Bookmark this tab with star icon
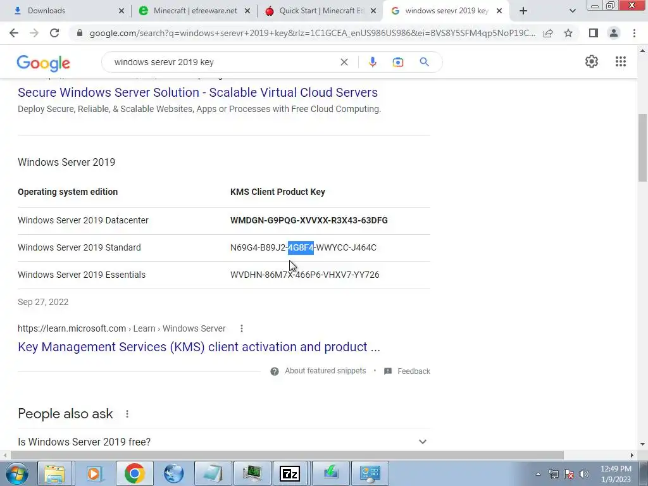Viewport: 648px width, 486px height. (x=568, y=33)
